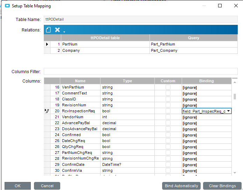
Task: Click the OK button
Action: [18, 186]
